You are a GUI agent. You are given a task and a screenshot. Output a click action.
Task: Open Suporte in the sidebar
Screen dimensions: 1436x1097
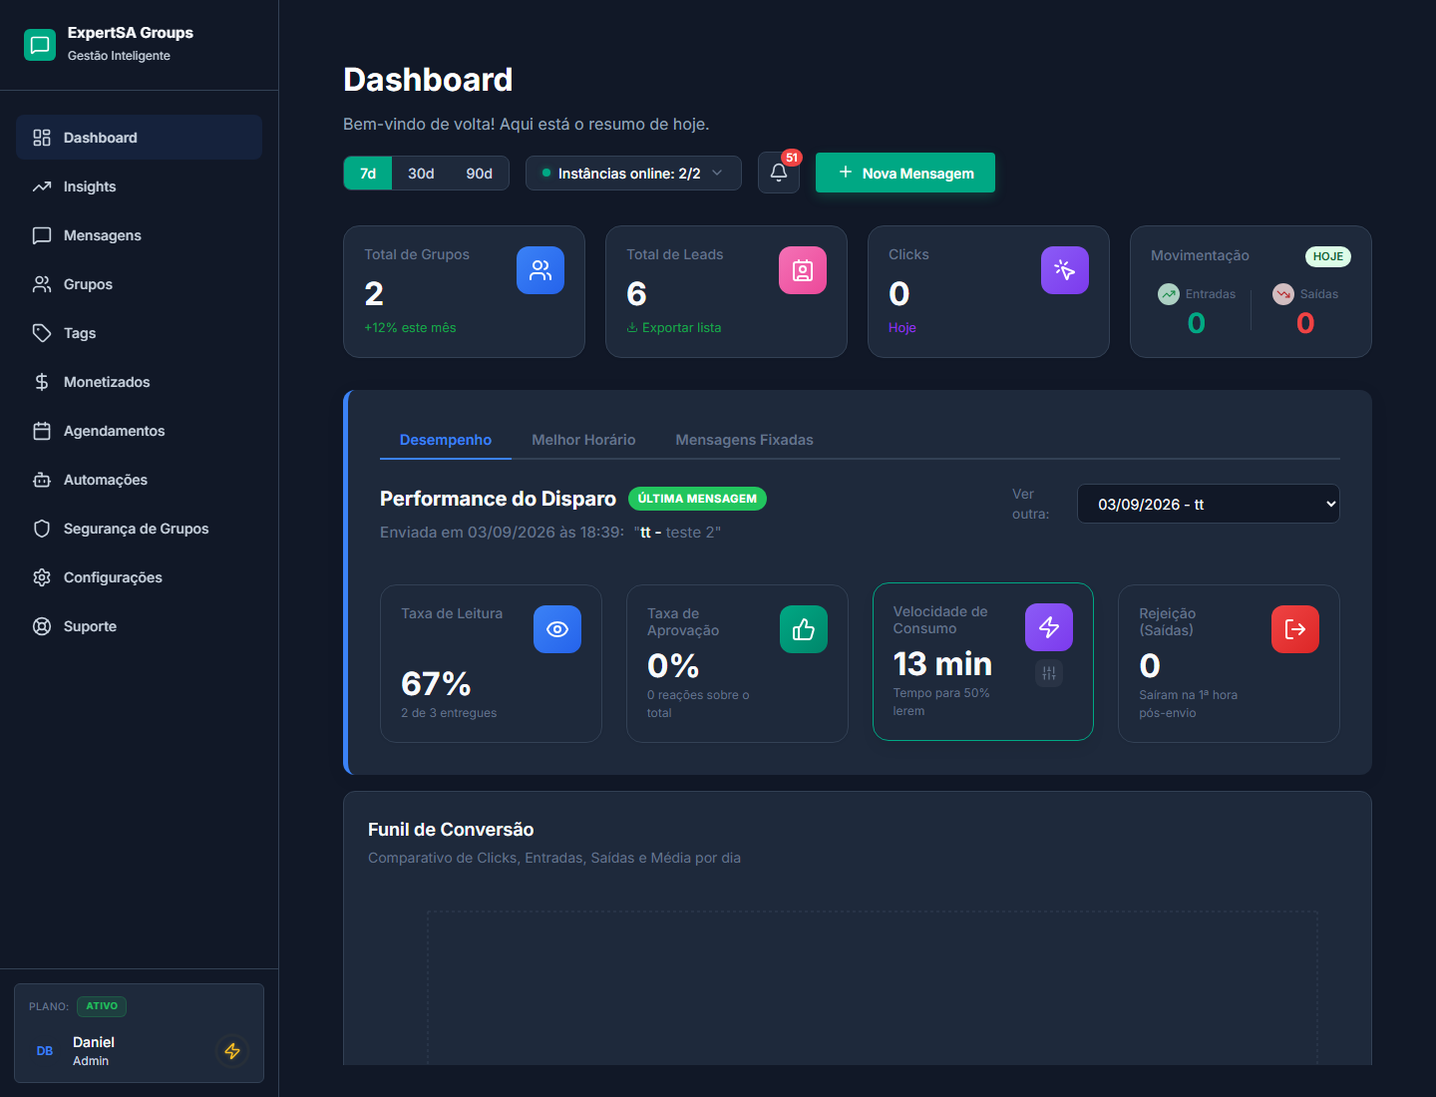click(x=139, y=626)
